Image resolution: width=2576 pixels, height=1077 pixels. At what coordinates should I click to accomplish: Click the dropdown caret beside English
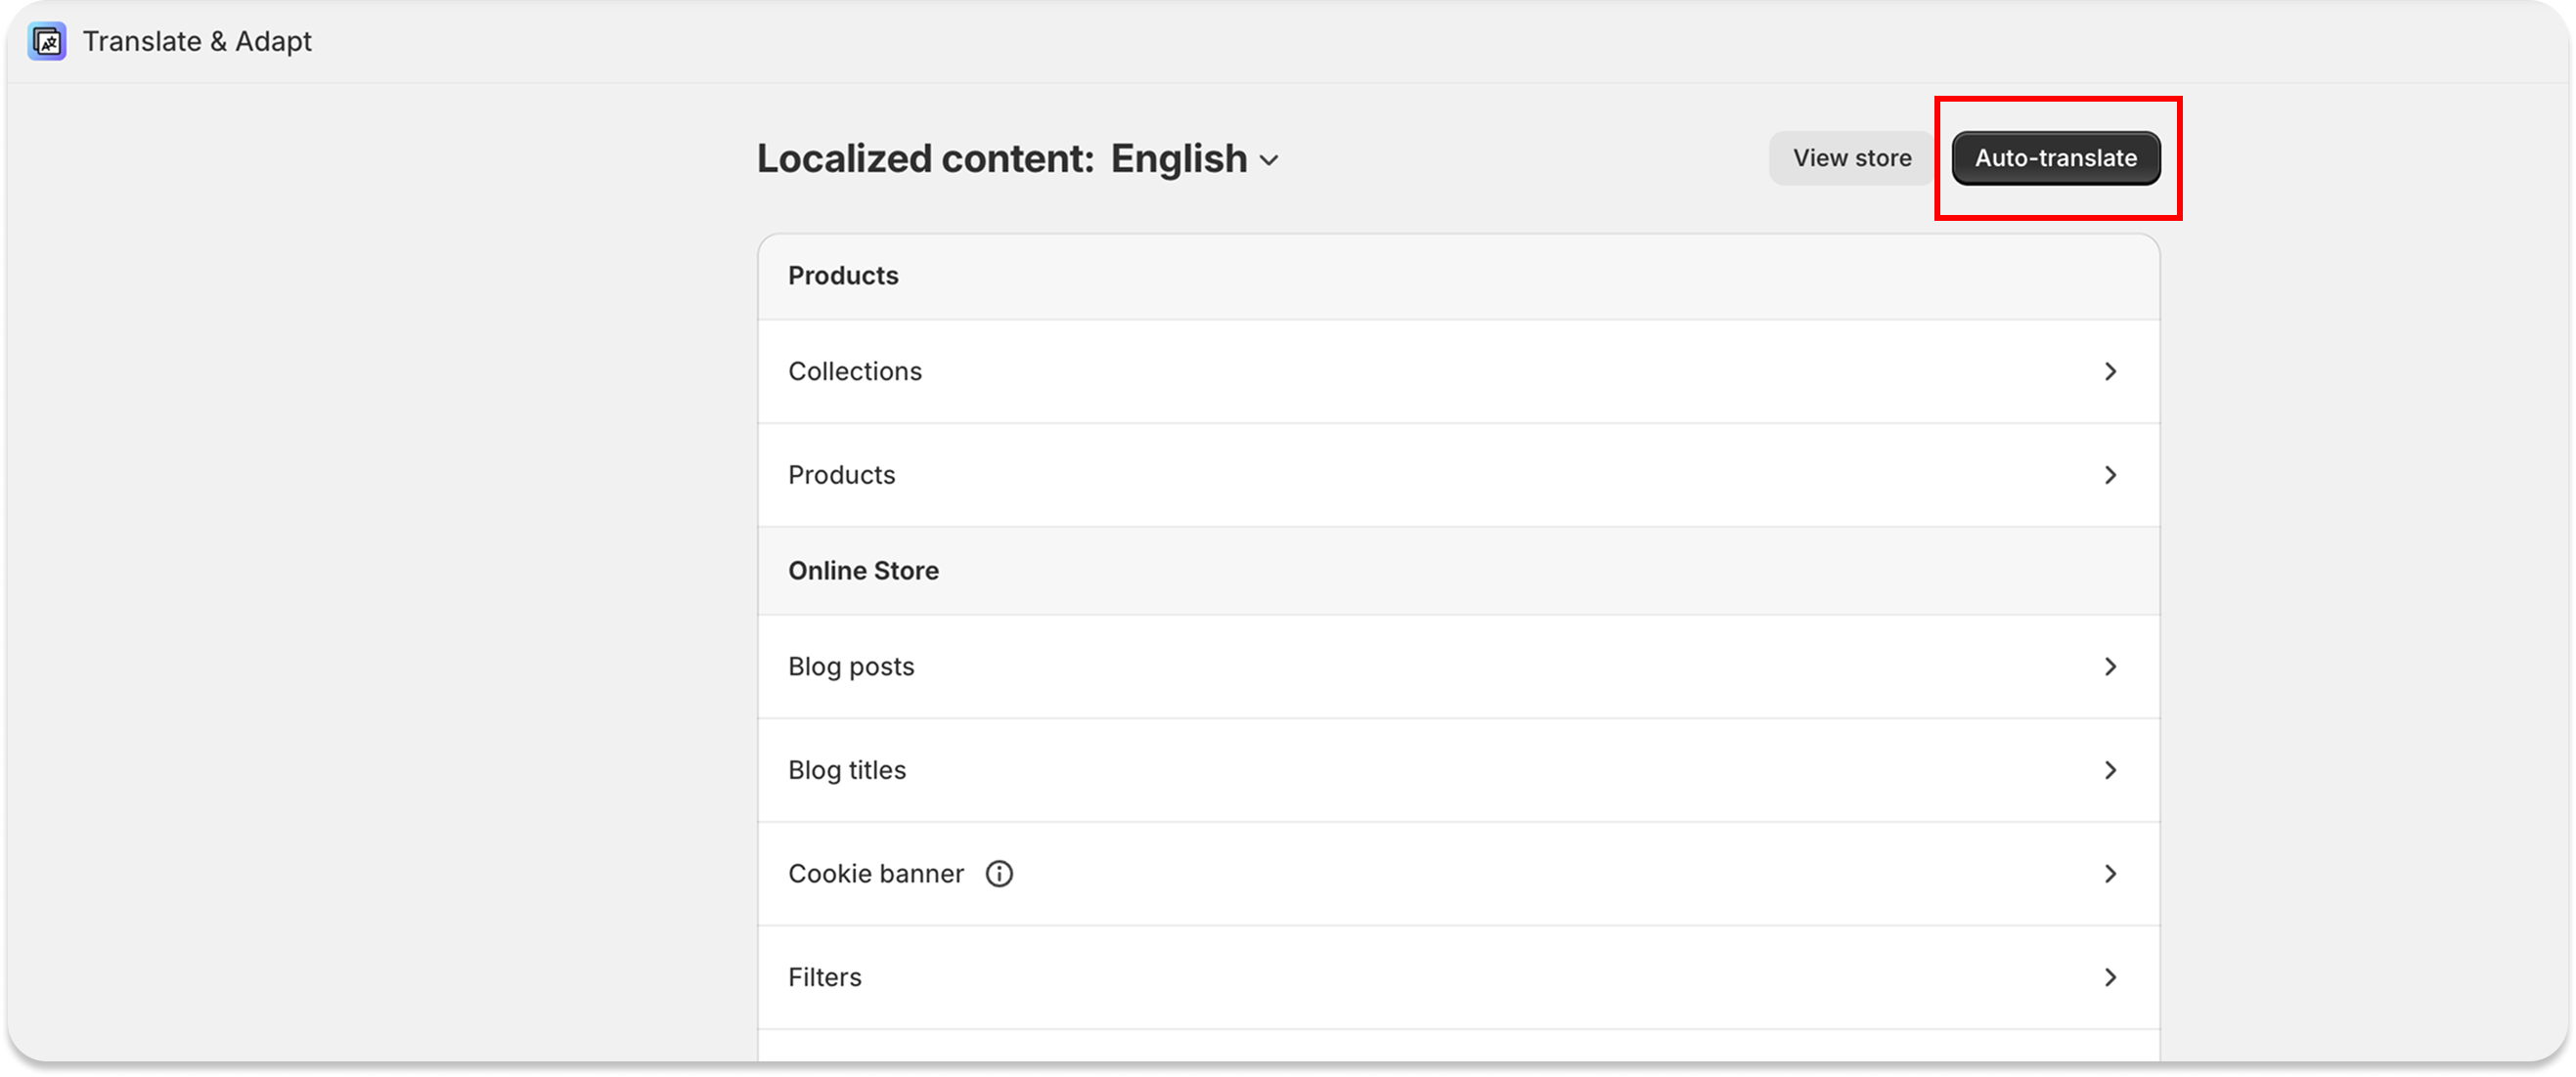click(1269, 161)
